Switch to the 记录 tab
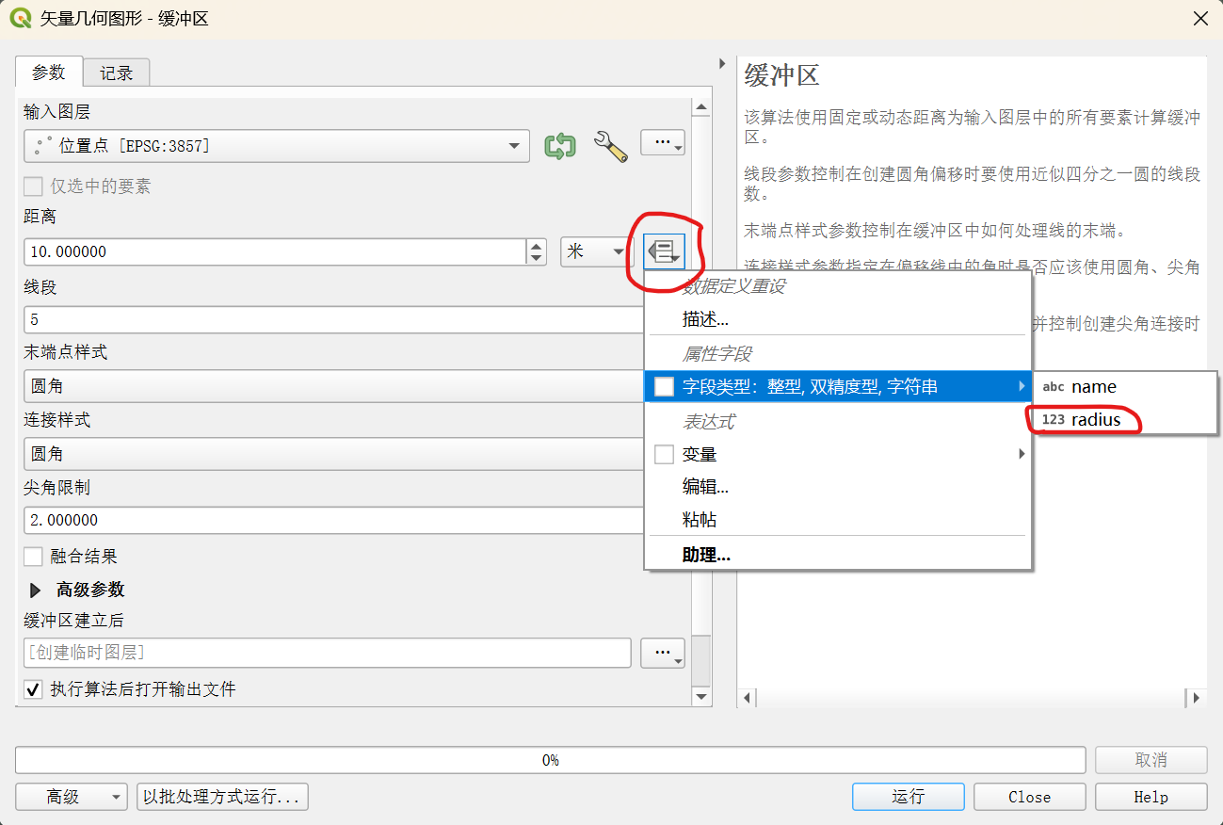The height and width of the screenshot is (825, 1223). point(117,73)
